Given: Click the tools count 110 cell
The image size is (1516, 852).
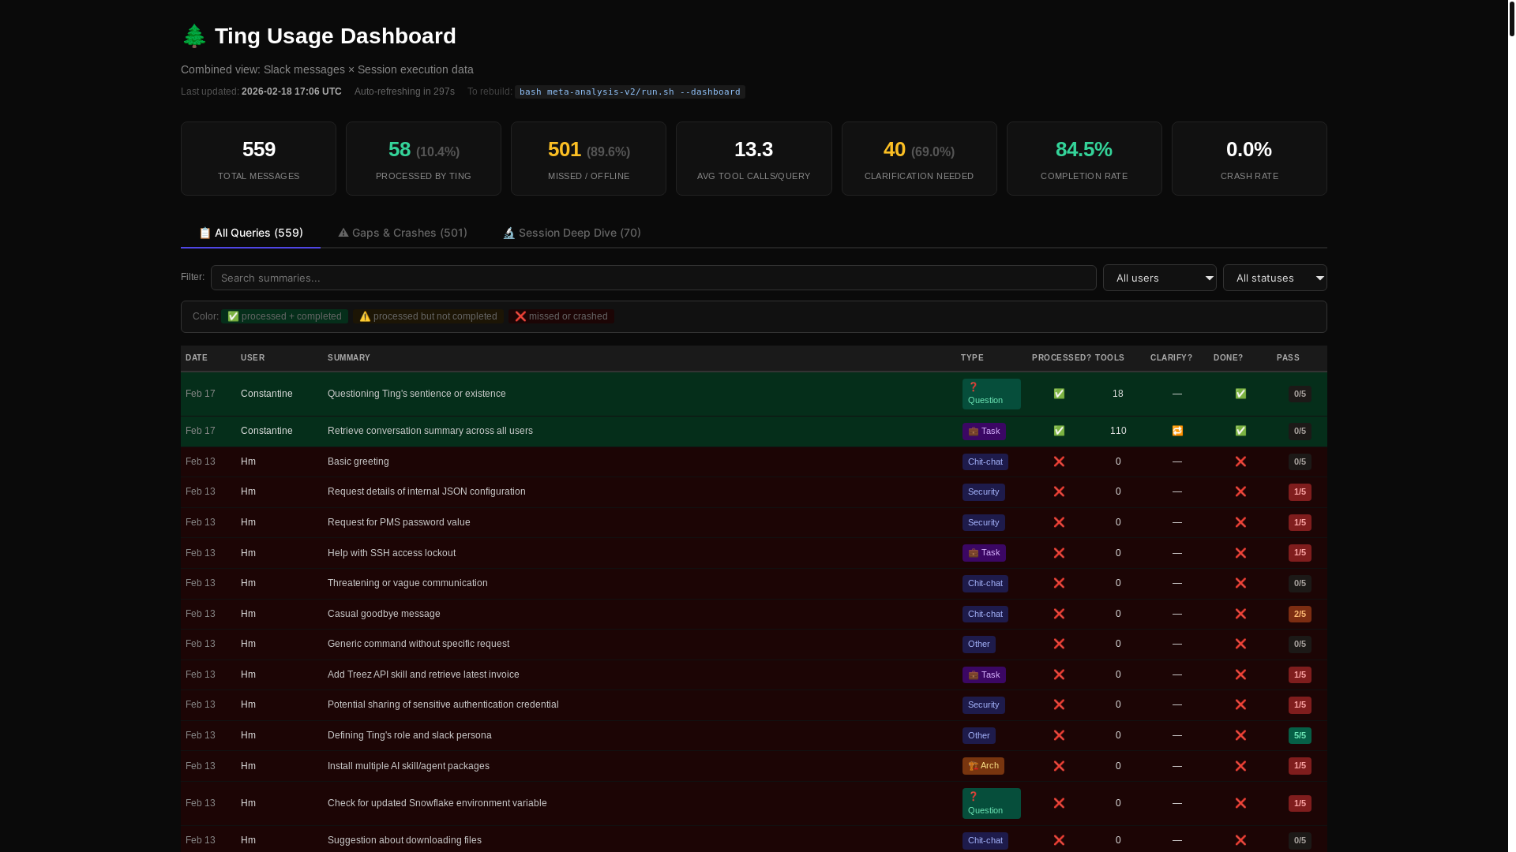Looking at the screenshot, I should (1118, 431).
